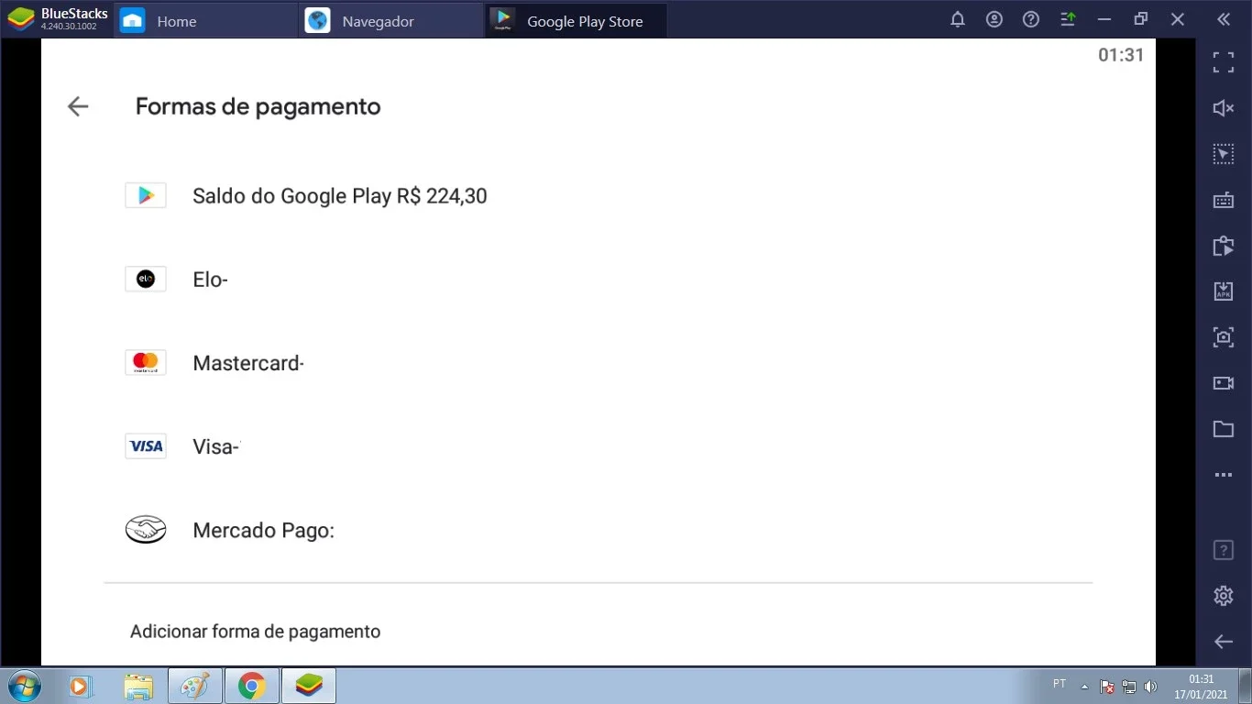Take a screenshot using sidebar camera icon
Viewport: 1252px width, 704px height.
pyautogui.click(x=1224, y=336)
